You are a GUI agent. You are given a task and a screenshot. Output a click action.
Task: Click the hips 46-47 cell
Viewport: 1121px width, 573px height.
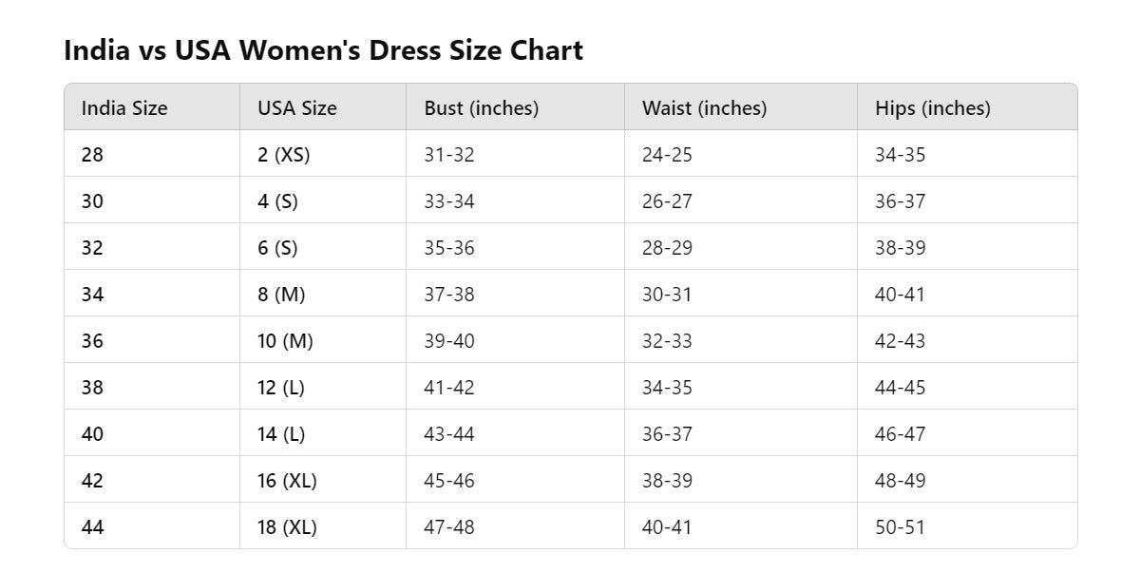900,434
